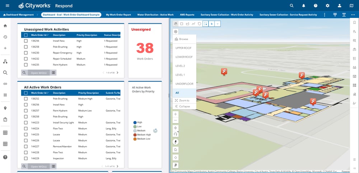This screenshot has height=173, width=359.
Task: Expand the map selection tool dropdown arrow
Action: [x=218, y=24]
